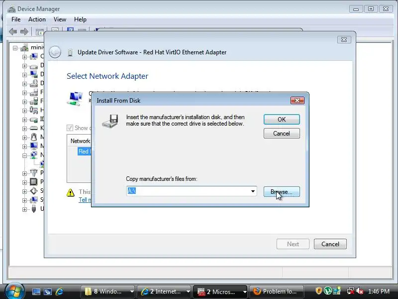Select the System devices icon in device tree
398x299 pixels.
click(x=34, y=200)
